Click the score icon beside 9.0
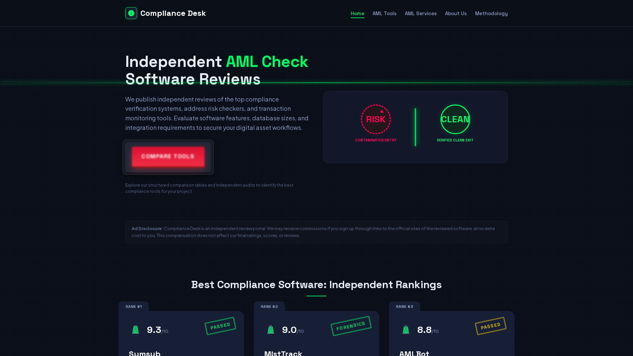This screenshot has width=633, height=356. tap(271, 330)
